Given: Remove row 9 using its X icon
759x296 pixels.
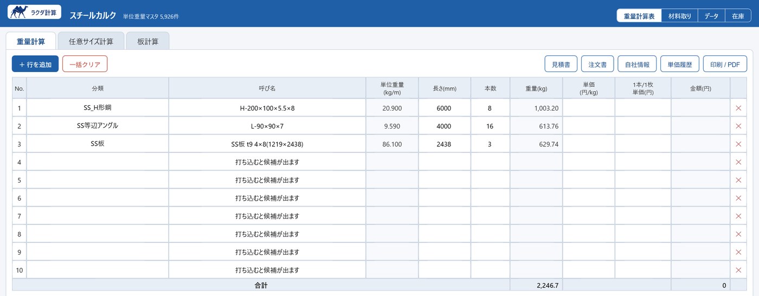Looking at the screenshot, I should click(738, 252).
